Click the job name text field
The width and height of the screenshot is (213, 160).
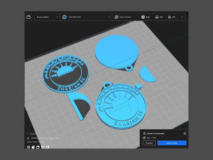pyautogui.click(x=45, y=138)
